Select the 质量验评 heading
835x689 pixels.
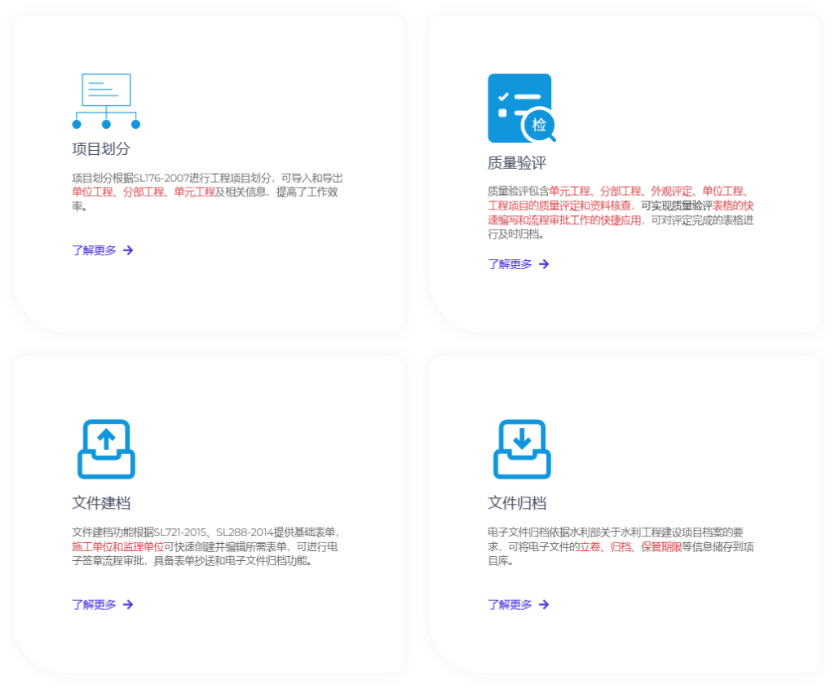[517, 163]
